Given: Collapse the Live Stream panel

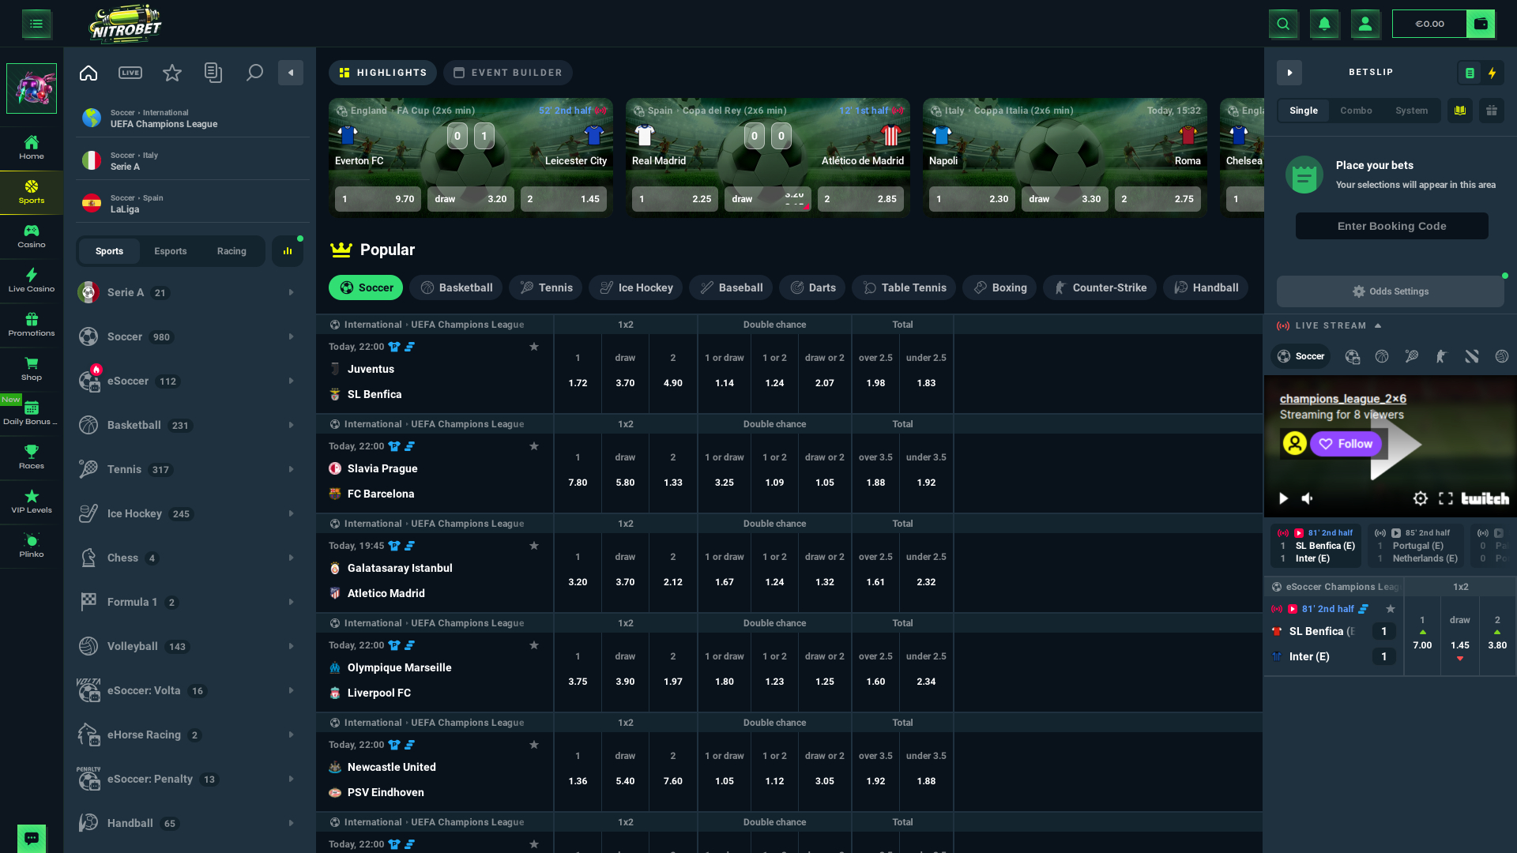Looking at the screenshot, I should point(1379,325).
